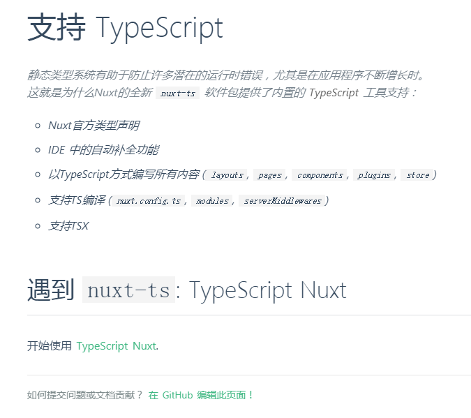Screen dimensions: 471x418
Task: Open the 在 GitHub 编辑此页面 link
Action: pyautogui.click(x=201, y=395)
